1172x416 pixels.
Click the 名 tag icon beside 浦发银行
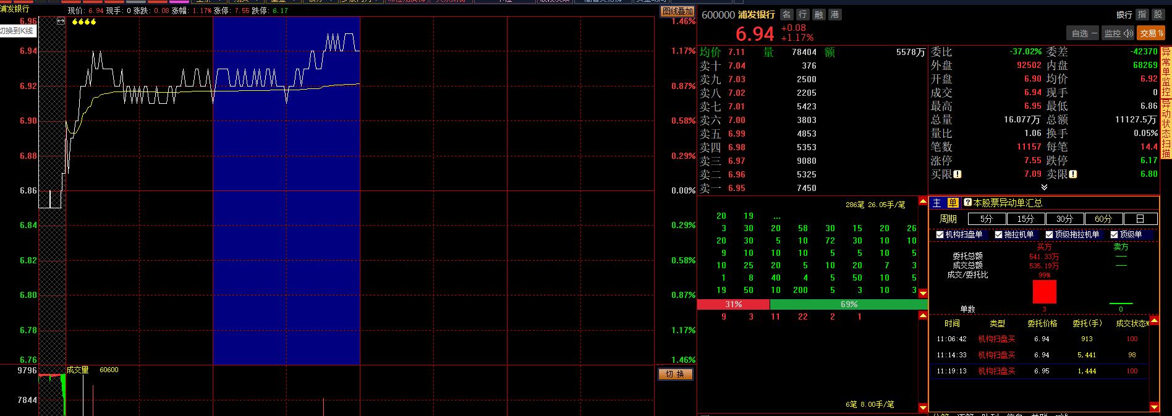pyautogui.click(x=786, y=15)
